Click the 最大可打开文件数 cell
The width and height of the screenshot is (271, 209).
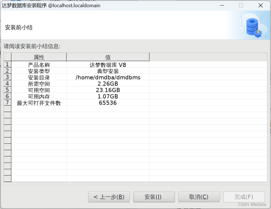39,103
